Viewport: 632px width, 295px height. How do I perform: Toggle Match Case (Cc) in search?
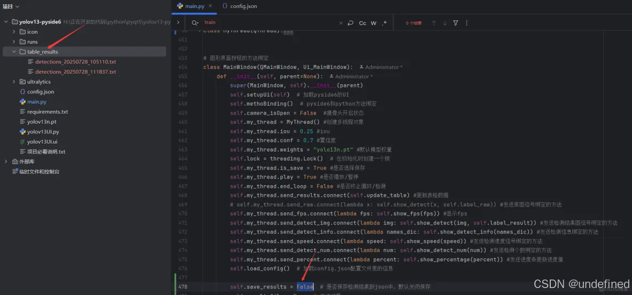click(362, 23)
